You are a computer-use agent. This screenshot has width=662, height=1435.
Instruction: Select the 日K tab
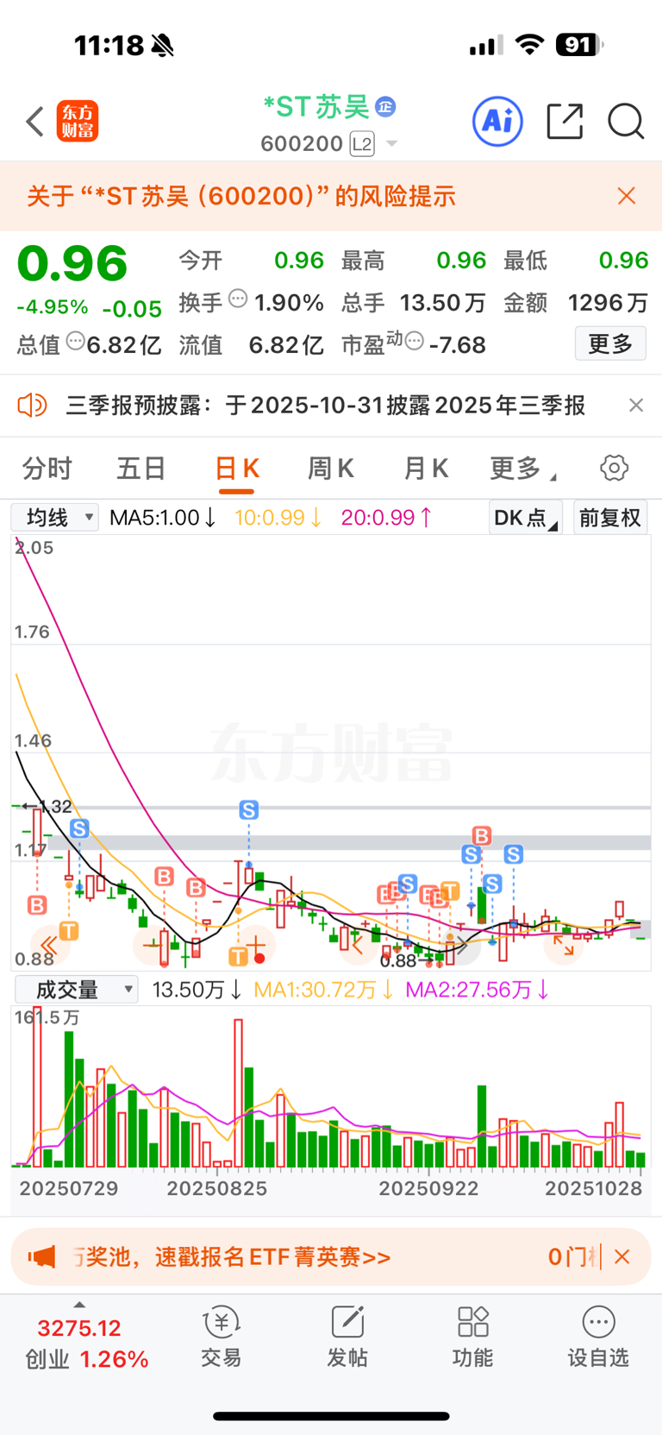click(236, 469)
